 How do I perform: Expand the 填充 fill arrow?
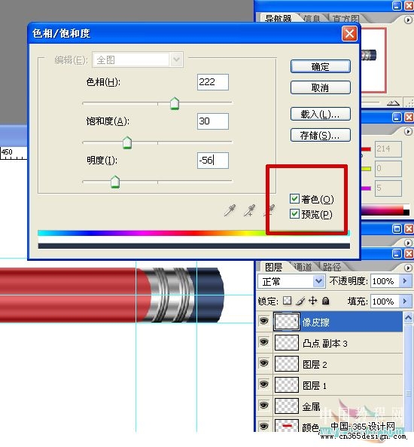(x=405, y=301)
